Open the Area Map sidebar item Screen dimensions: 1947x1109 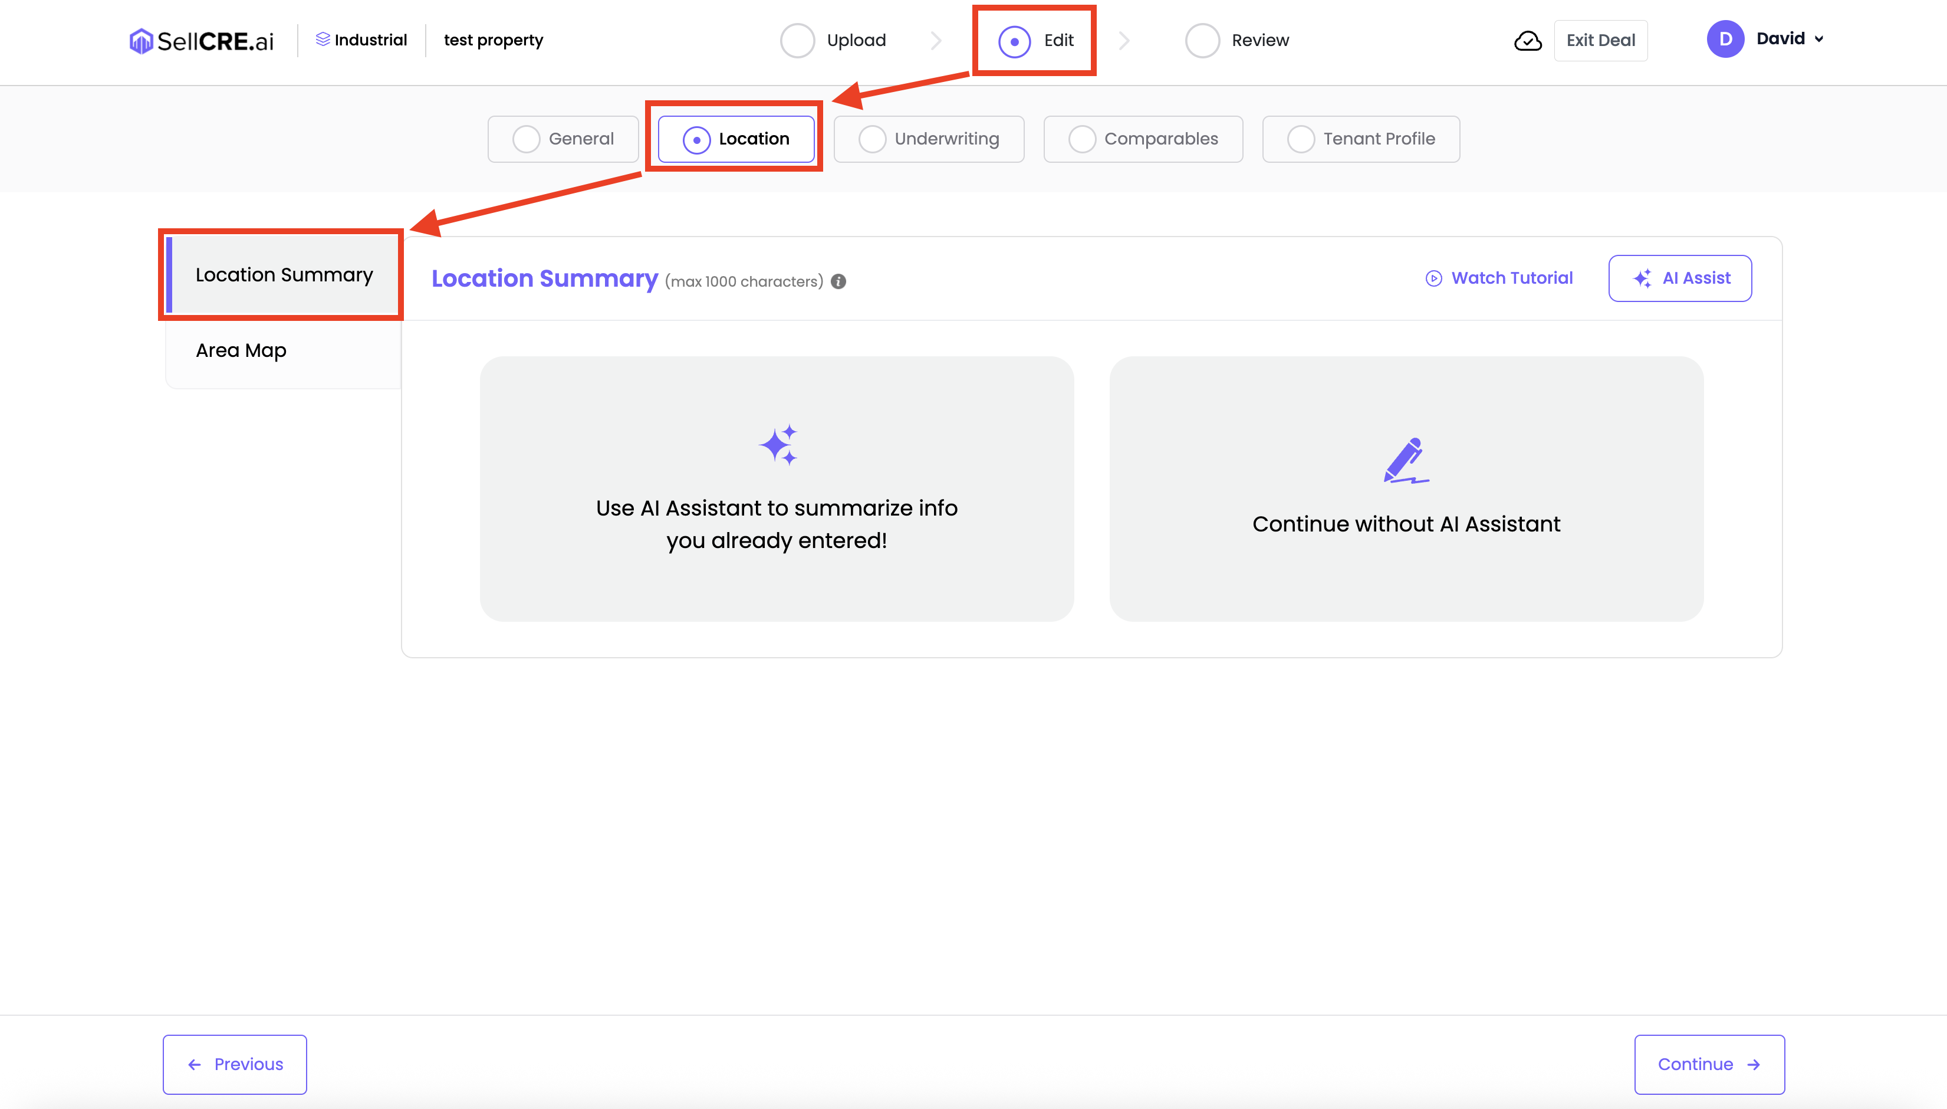click(241, 350)
